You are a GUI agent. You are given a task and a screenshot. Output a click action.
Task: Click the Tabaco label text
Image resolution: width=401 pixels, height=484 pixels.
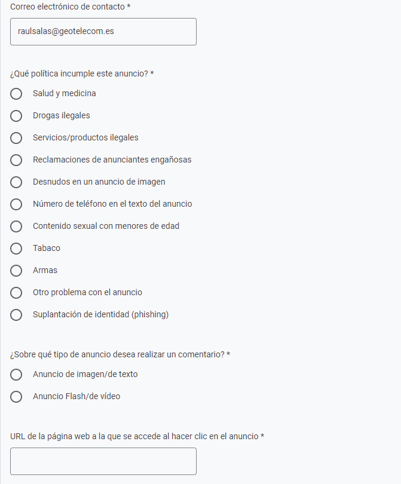[47, 248]
